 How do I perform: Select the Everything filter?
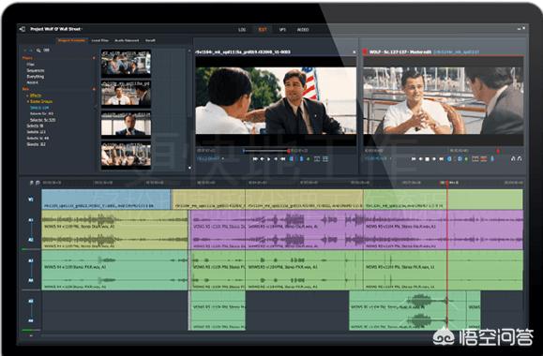[x=36, y=77]
